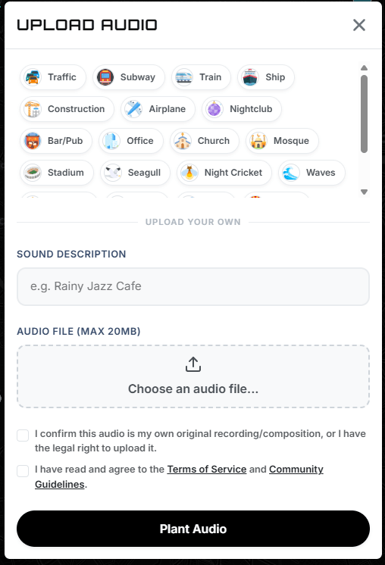
Task: Select the Bar/Pub sound chip
Action: [56, 141]
